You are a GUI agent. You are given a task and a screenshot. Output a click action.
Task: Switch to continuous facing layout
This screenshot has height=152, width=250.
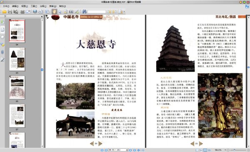pyautogui.click(x=209, y=150)
